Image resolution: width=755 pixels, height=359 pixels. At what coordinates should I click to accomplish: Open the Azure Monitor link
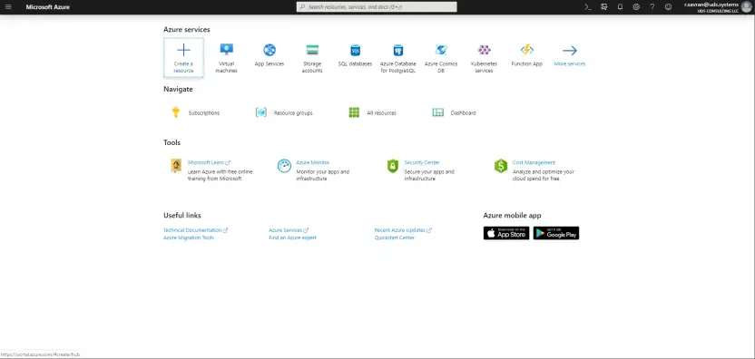(x=312, y=162)
